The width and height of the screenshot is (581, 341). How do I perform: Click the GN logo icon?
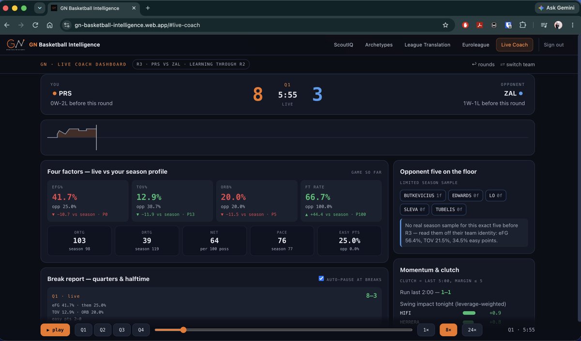point(15,45)
